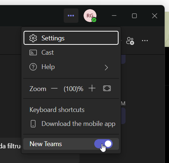Switch zoom to full screen mode icon

pyautogui.click(x=107, y=88)
